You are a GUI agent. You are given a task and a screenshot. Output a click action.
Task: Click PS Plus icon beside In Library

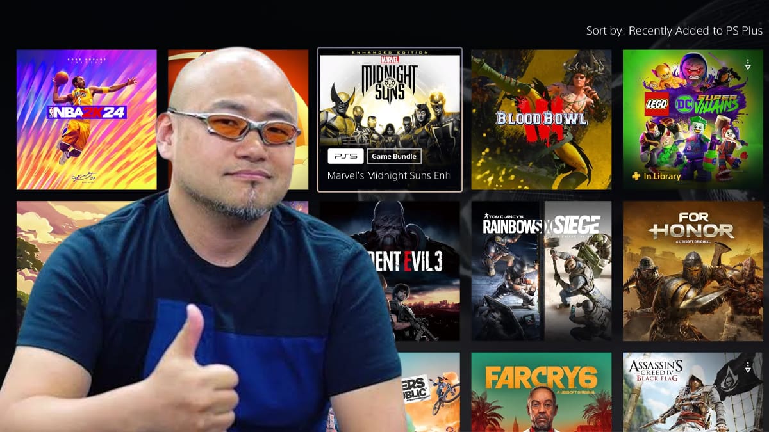coord(636,176)
